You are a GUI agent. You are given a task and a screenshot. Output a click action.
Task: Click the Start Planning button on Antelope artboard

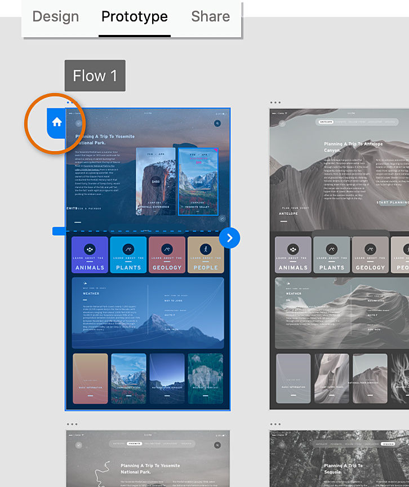392,202
